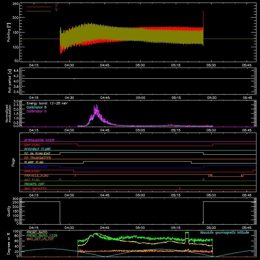The width and height of the screenshot is (260, 260).
Task: Click the FLARE_FLAG label
Action: pos(34,162)
